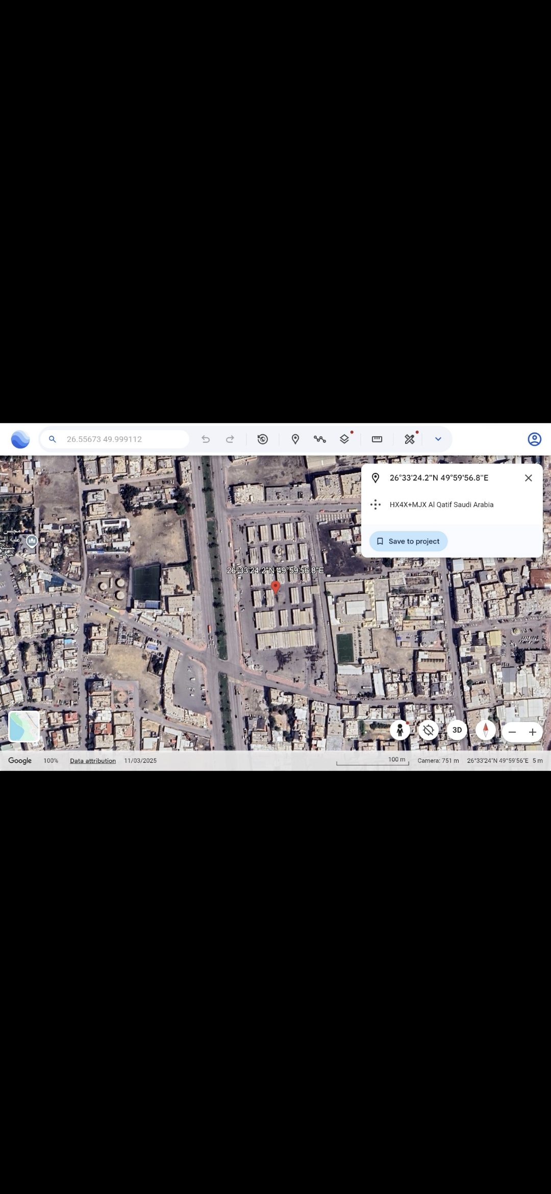Select the coordinates 26°33'24.2"N 49°59'56.8"E heading

point(439,478)
